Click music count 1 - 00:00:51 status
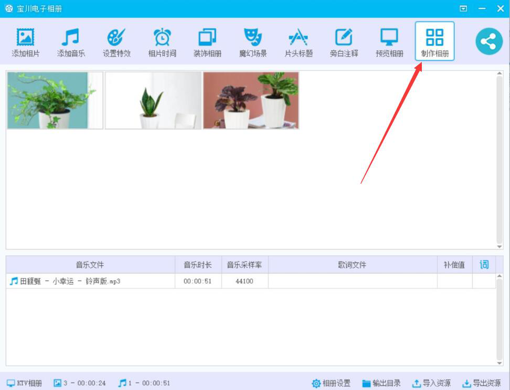Image resolution: width=510 pixels, height=390 pixels. pyautogui.click(x=144, y=383)
